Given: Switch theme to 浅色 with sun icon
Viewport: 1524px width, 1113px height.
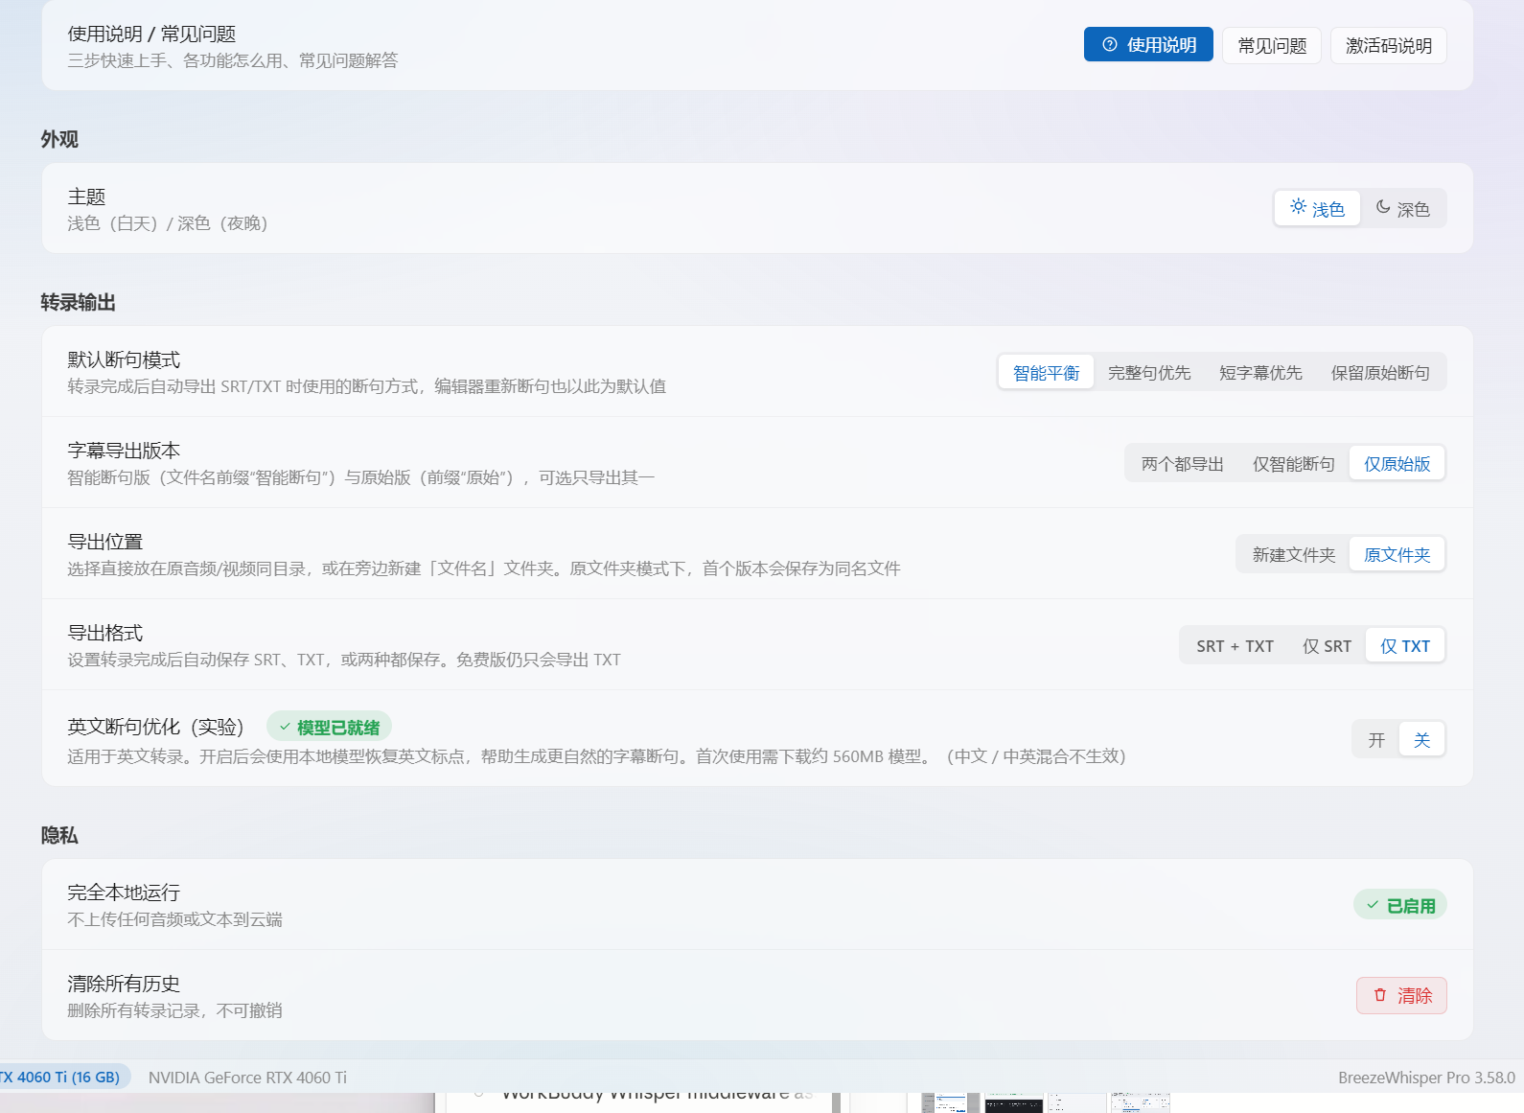Looking at the screenshot, I should pyautogui.click(x=1317, y=209).
